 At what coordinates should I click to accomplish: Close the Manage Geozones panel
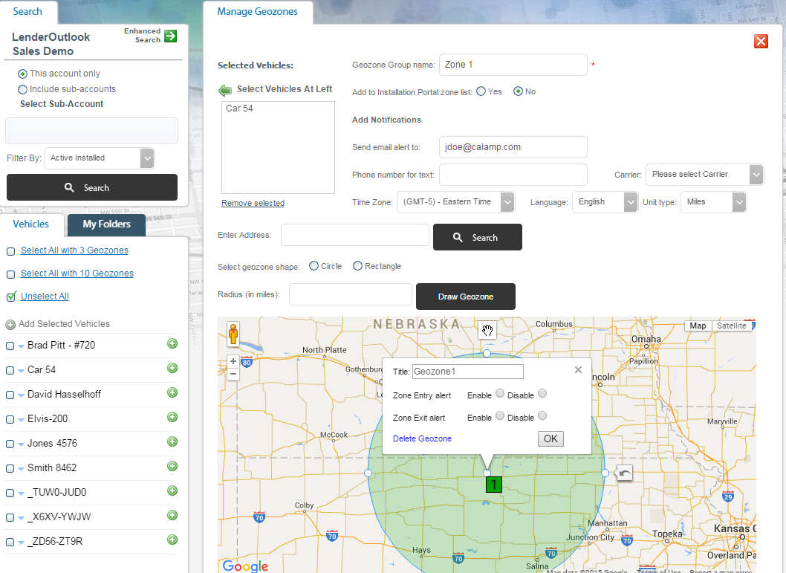761,41
